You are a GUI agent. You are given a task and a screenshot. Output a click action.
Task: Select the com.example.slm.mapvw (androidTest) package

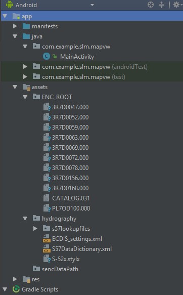point(95,67)
